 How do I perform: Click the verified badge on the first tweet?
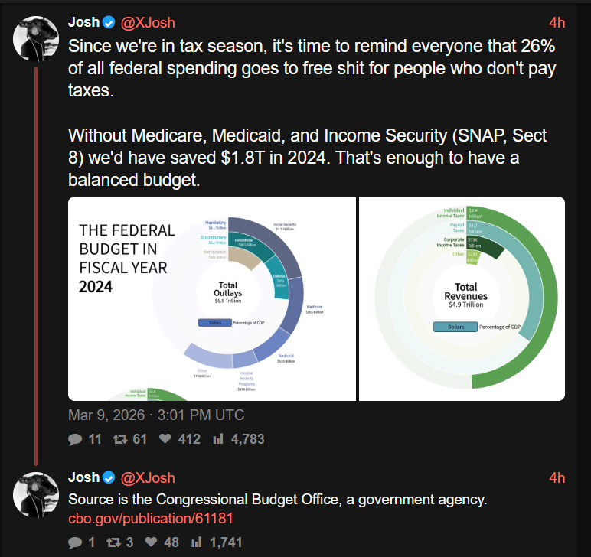pos(108,23)
